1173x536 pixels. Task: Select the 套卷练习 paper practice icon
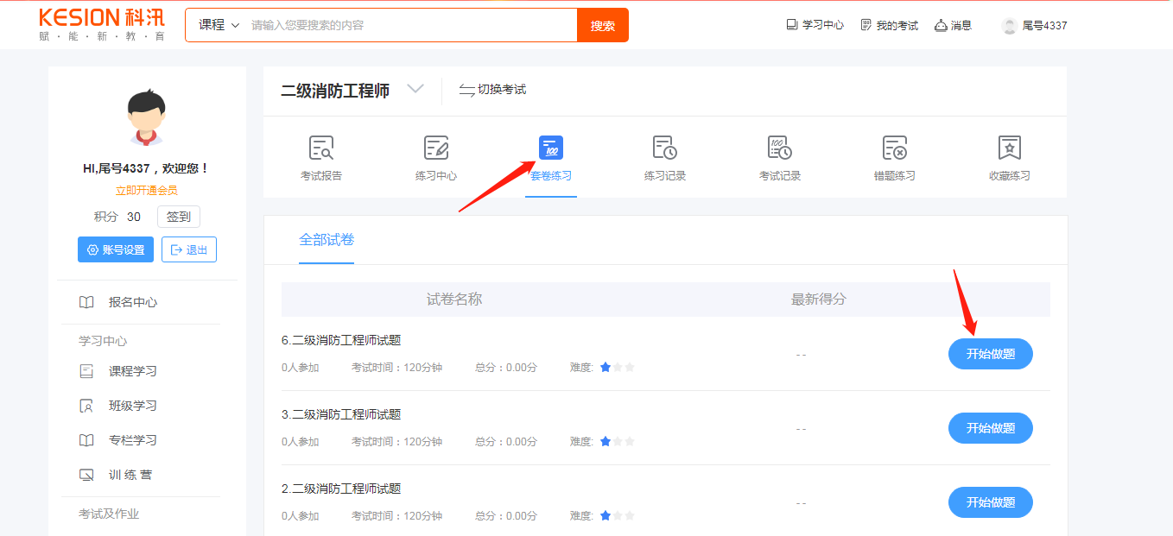551,148
